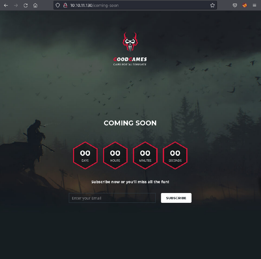
Task: Click the forward navigation arrow
Action: point(16,5)
